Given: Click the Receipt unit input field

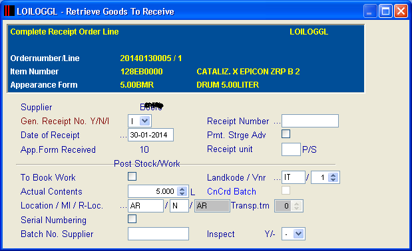Looking at the screenshot, I should point(291,149).
